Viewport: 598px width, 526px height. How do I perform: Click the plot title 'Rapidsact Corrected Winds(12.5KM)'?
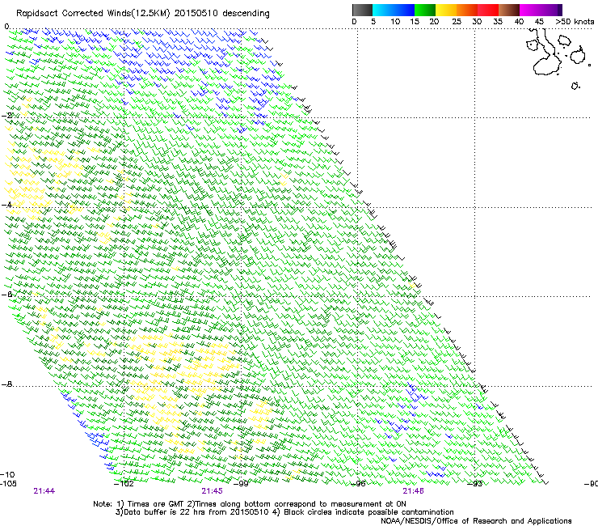pos(93,13)
